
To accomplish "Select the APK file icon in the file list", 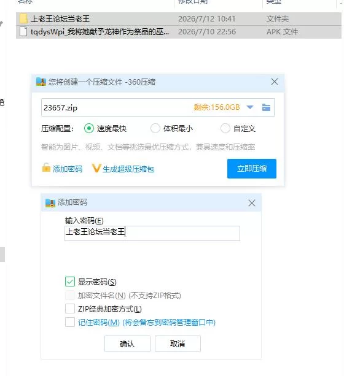I will tap(23, 31).
